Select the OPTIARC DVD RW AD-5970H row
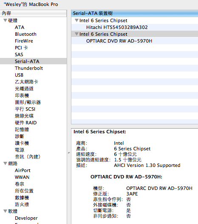 pos(135,41)
